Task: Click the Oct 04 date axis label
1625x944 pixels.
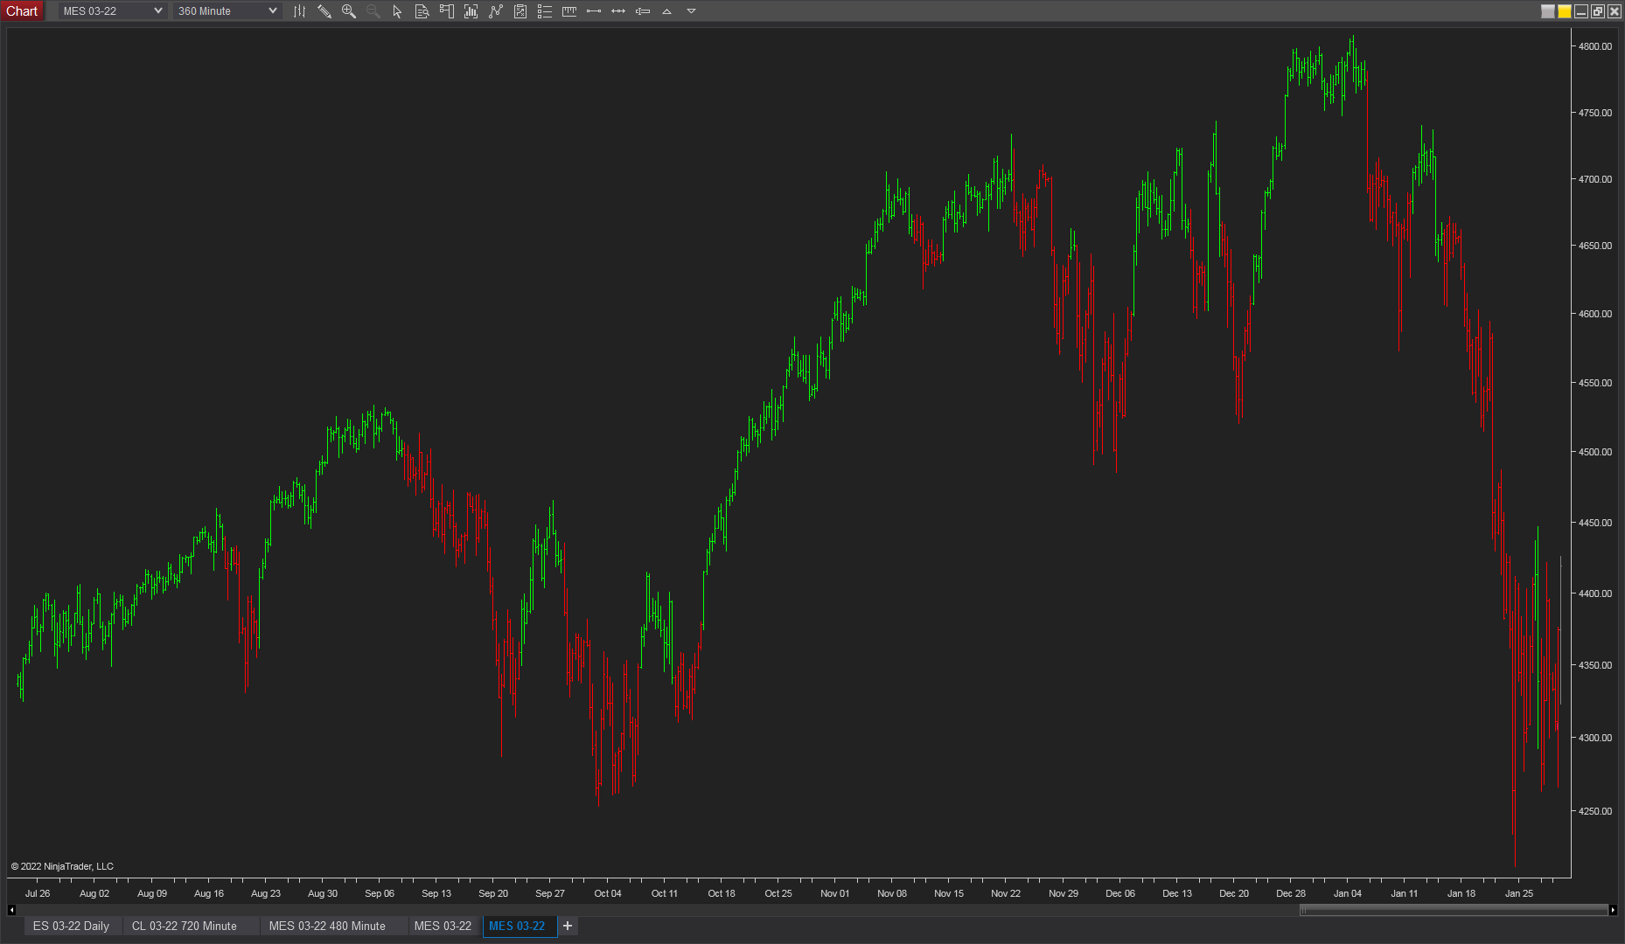Action: [608, 893]
